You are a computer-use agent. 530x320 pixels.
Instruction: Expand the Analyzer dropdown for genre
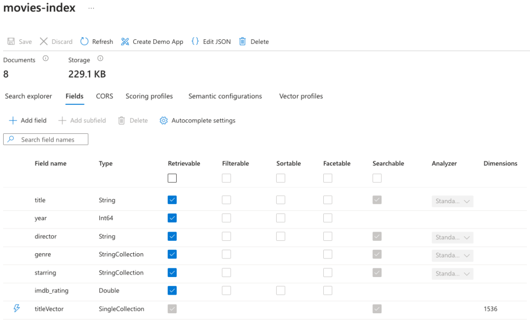click(x=452, y=255)
